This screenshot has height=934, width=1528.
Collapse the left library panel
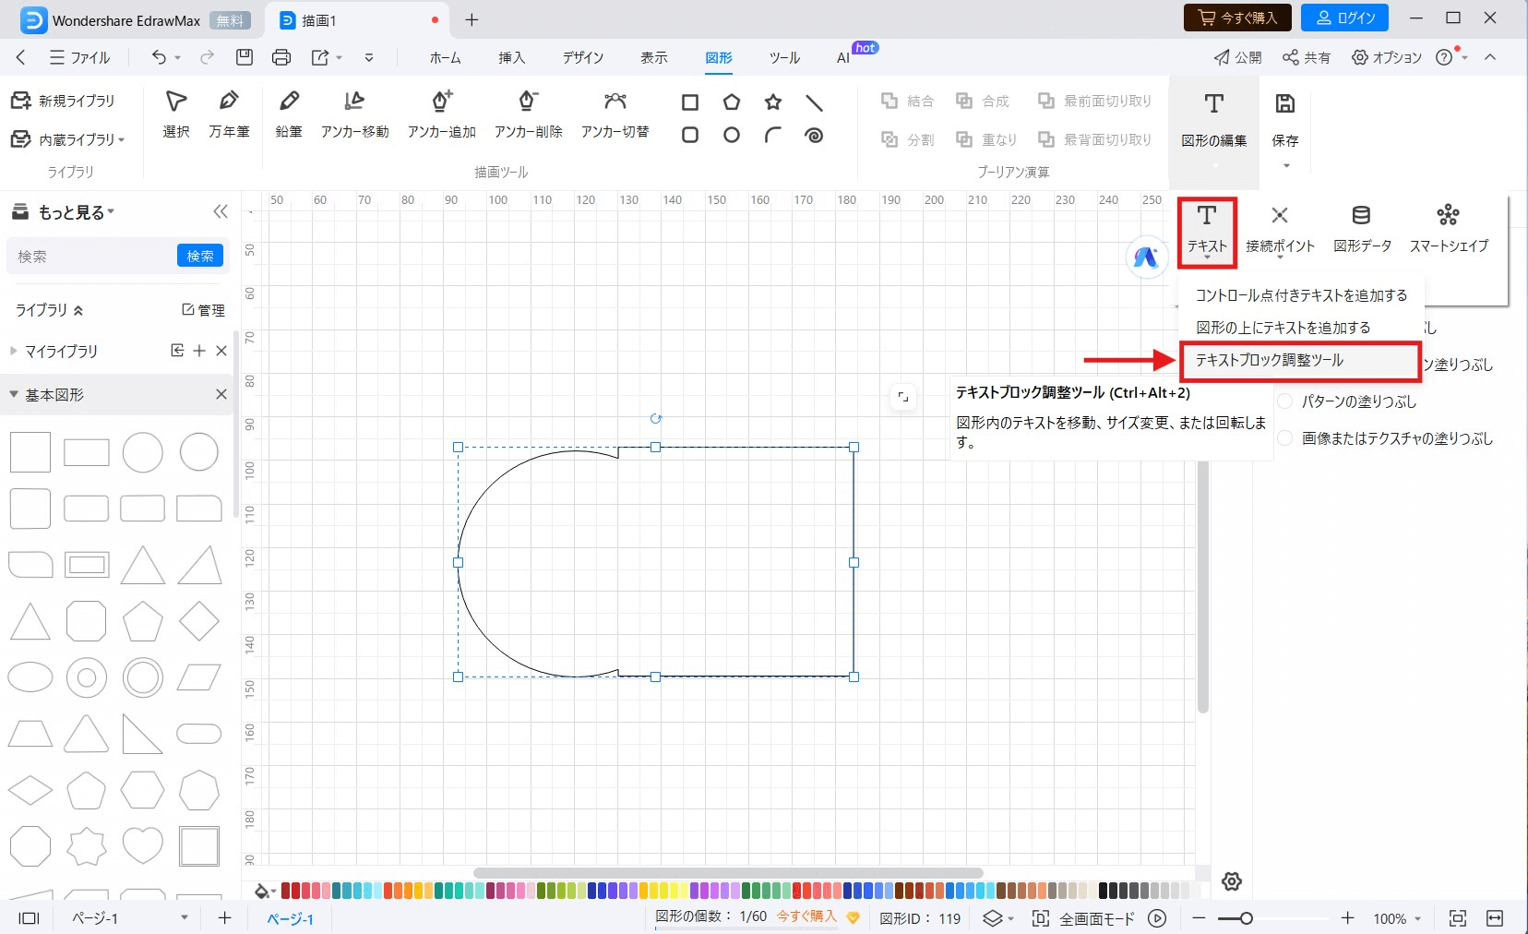(221, 212)
